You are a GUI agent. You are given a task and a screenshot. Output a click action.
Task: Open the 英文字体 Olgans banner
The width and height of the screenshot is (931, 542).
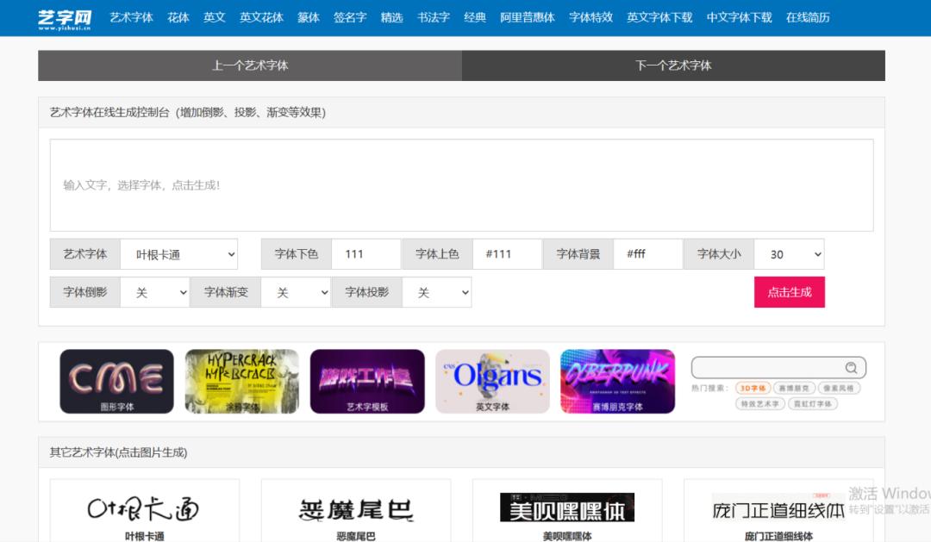click(x=492, y=381)
